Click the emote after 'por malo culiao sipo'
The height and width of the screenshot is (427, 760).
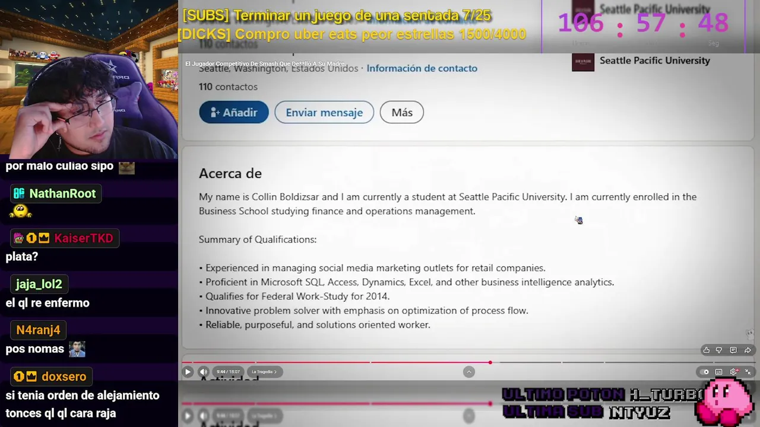[126, 167]
